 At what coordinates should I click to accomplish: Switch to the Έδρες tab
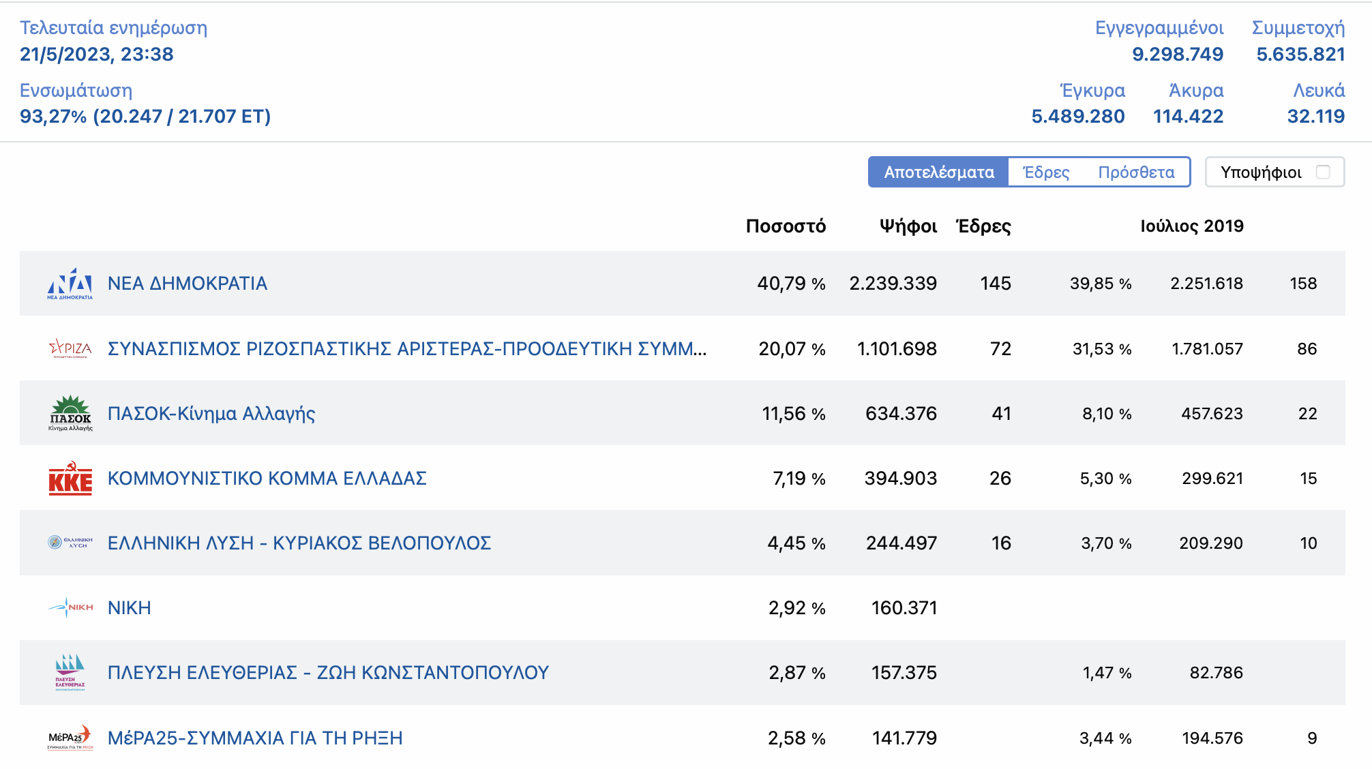point(1046,172)
